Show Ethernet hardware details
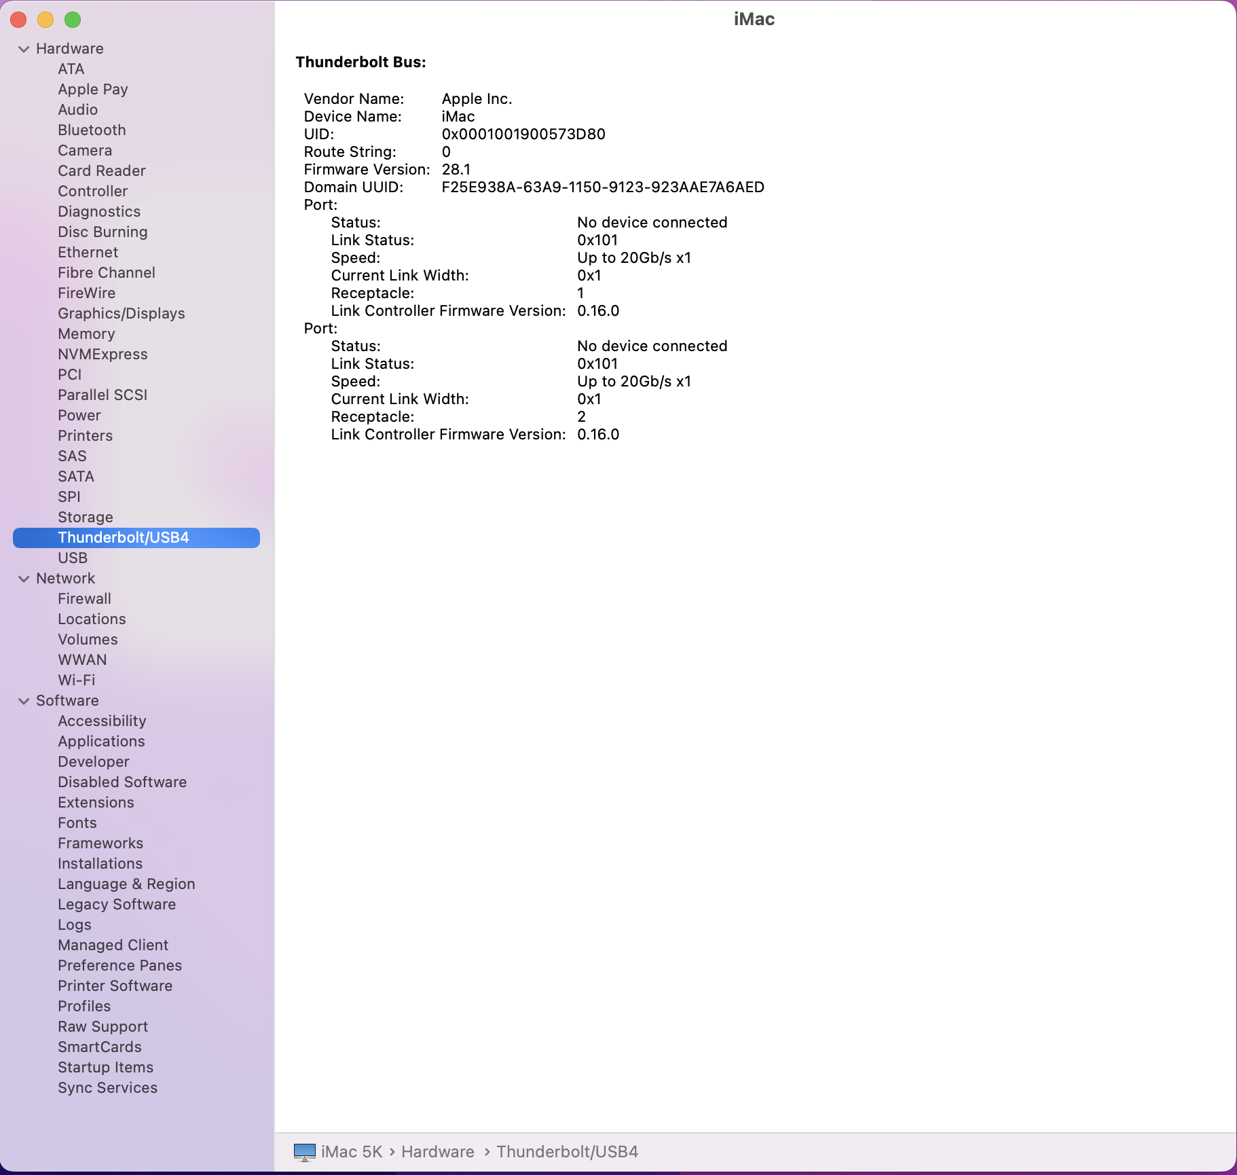Screen dimensions: 1237x1175 pos(88,253)
